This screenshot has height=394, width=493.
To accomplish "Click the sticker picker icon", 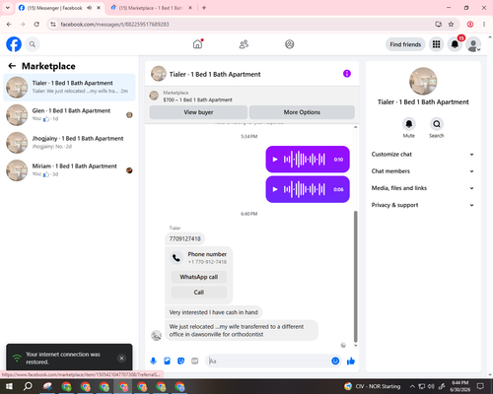I will click(x=180, y=361).
